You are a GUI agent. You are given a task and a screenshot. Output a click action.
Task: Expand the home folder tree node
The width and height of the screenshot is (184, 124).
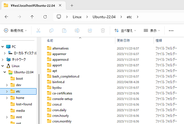click(x=7, y=98)
